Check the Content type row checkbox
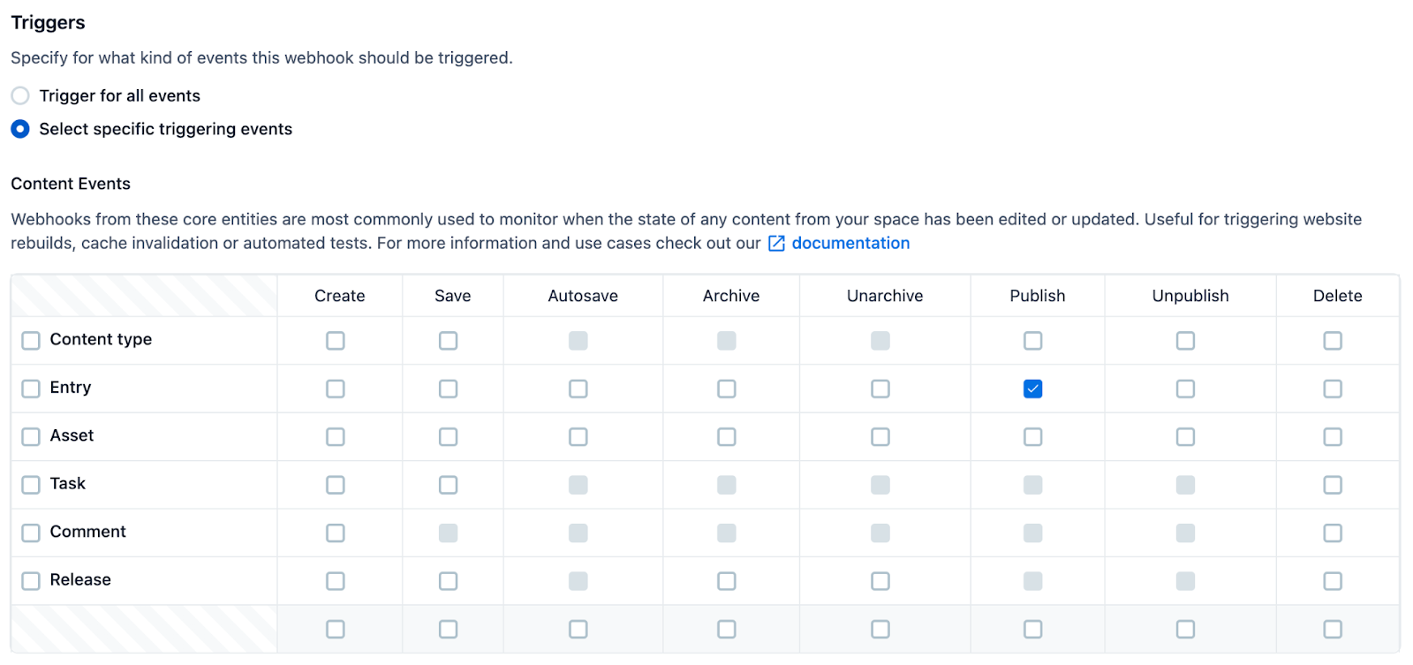This screenshot has width=1413, height=665. 31,341
